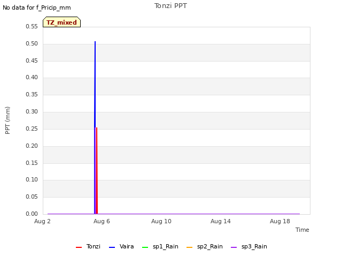This screenshot has height=257, width=342.
Task: Click the blue Vaira legend color marker
Action: [112, 247]
